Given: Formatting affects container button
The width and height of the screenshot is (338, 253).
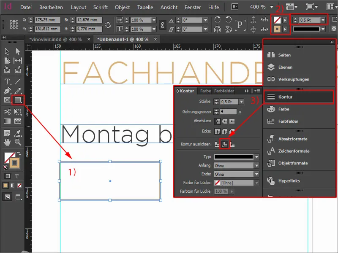Looking at the screenshot, I should click(x=8, y=176).
